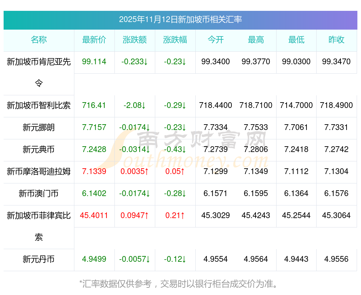Image resolution: width=361 pixels, height=295 pixels.
Task: Select the 涨跌额 column header
Action: pyautogui.click(x=135, y=40)
